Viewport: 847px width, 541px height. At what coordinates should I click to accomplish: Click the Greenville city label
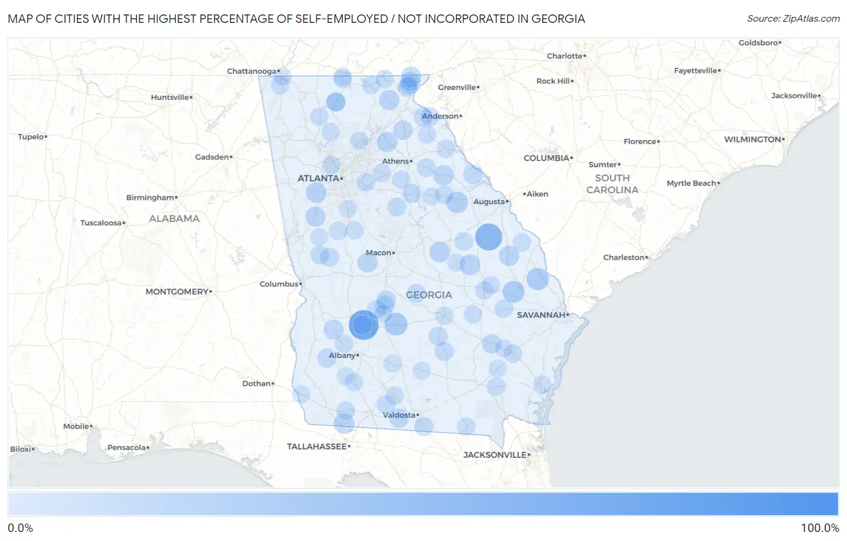(x=457, y=87)
